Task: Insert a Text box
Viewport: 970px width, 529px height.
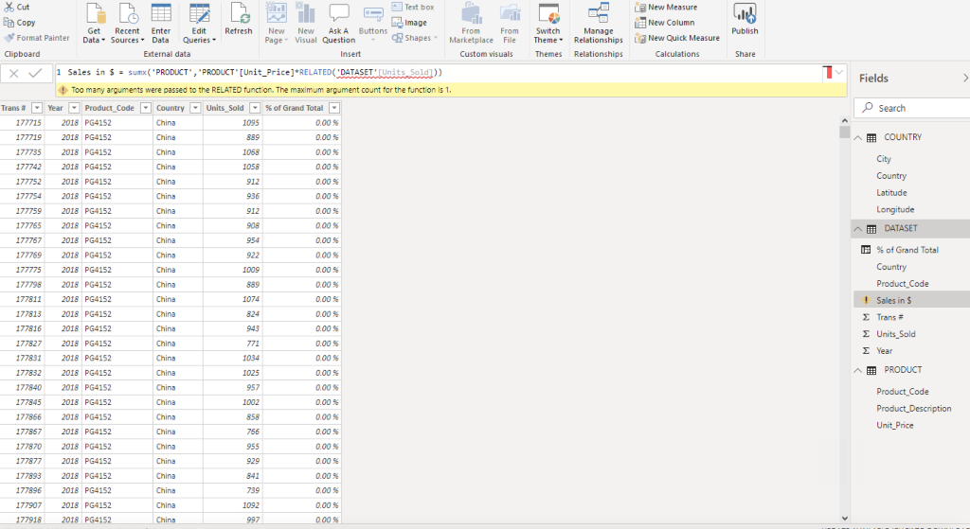Action: [413, 7]
